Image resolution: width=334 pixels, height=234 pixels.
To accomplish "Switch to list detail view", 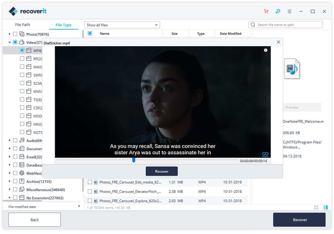I will pos(326,207).
